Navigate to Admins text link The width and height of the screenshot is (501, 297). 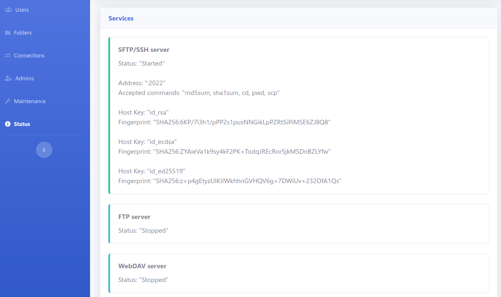pyautogui.click(x=25, y=78)
